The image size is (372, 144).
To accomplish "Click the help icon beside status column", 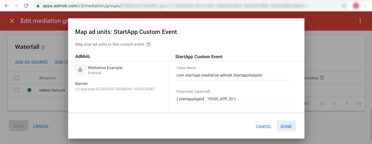I will (322, 78).
